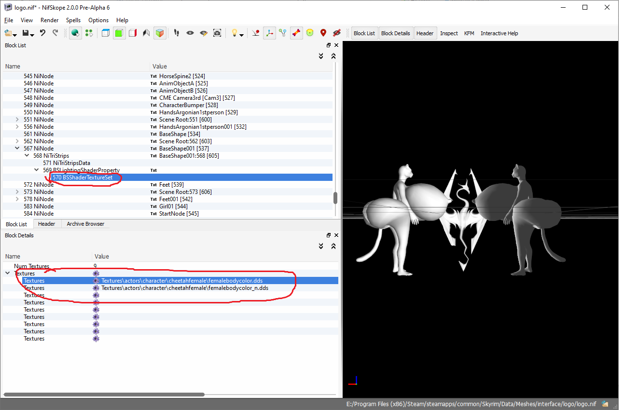The width and height of the screenshot is (624, 410).
Task: Collapse the 567 NiNode tree row
Action: (17, 149)
